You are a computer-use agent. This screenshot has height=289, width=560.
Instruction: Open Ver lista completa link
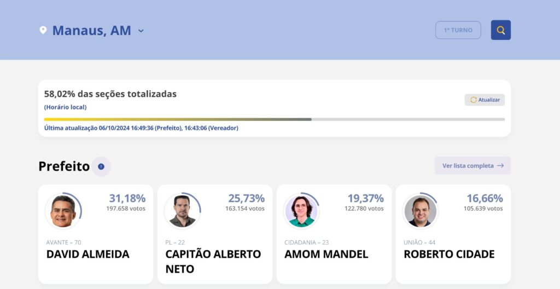[x=468, y=166]
